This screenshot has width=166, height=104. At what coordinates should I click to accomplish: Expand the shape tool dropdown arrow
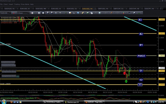120,13
